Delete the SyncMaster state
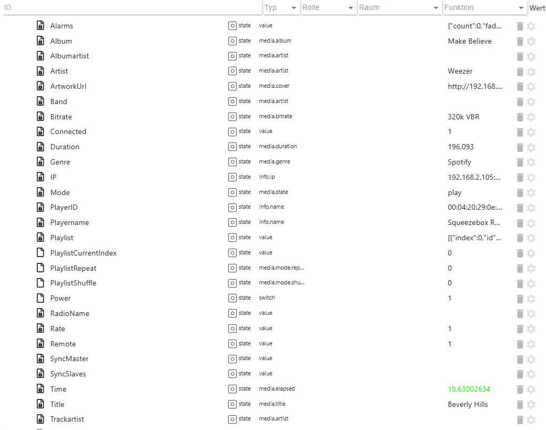This screenshot has height=430, width=546. coord(520,360)
